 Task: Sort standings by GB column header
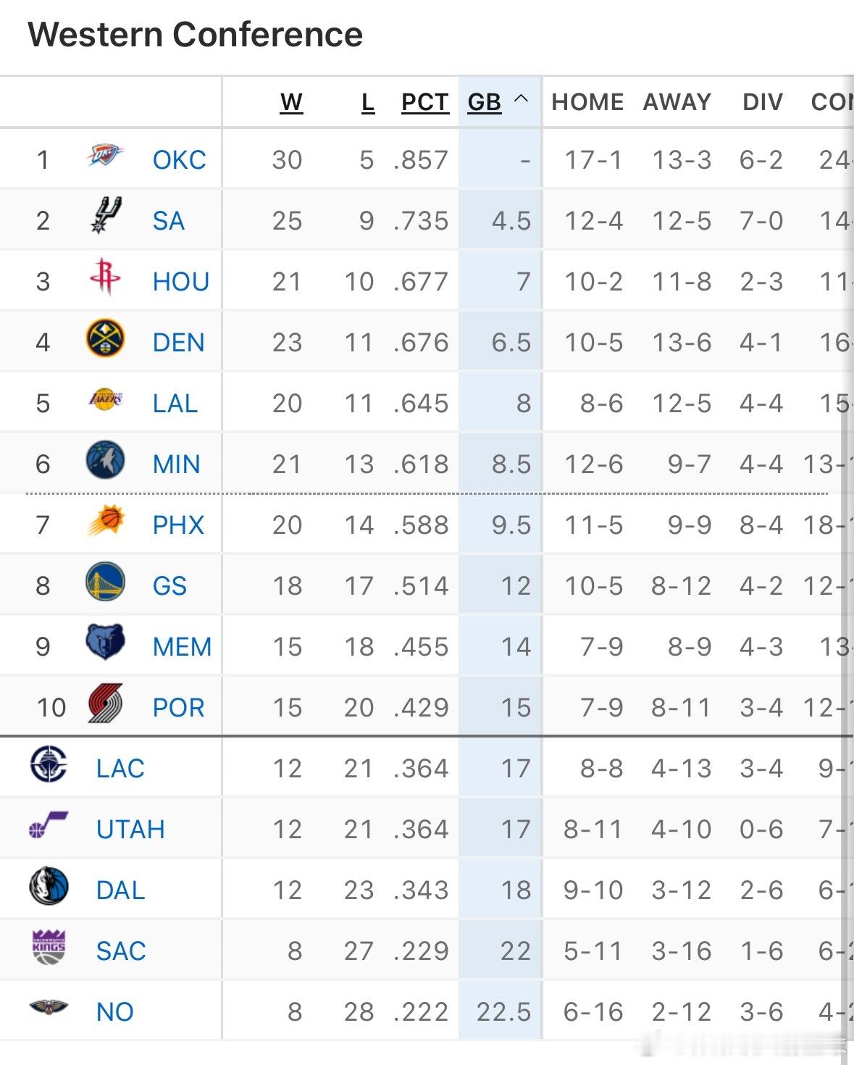(x=485, y=102)
